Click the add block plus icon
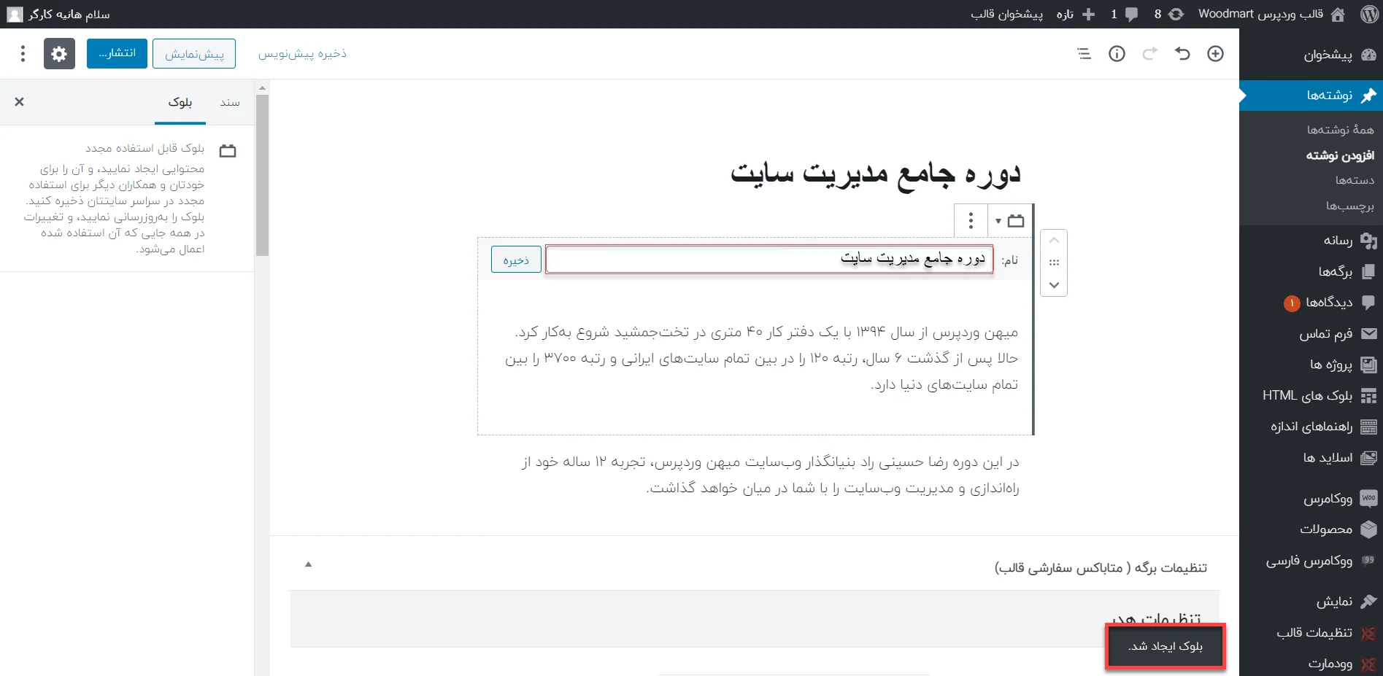Image resolution: width=1383 pixels, height=676 pixels. point(1215,53)
